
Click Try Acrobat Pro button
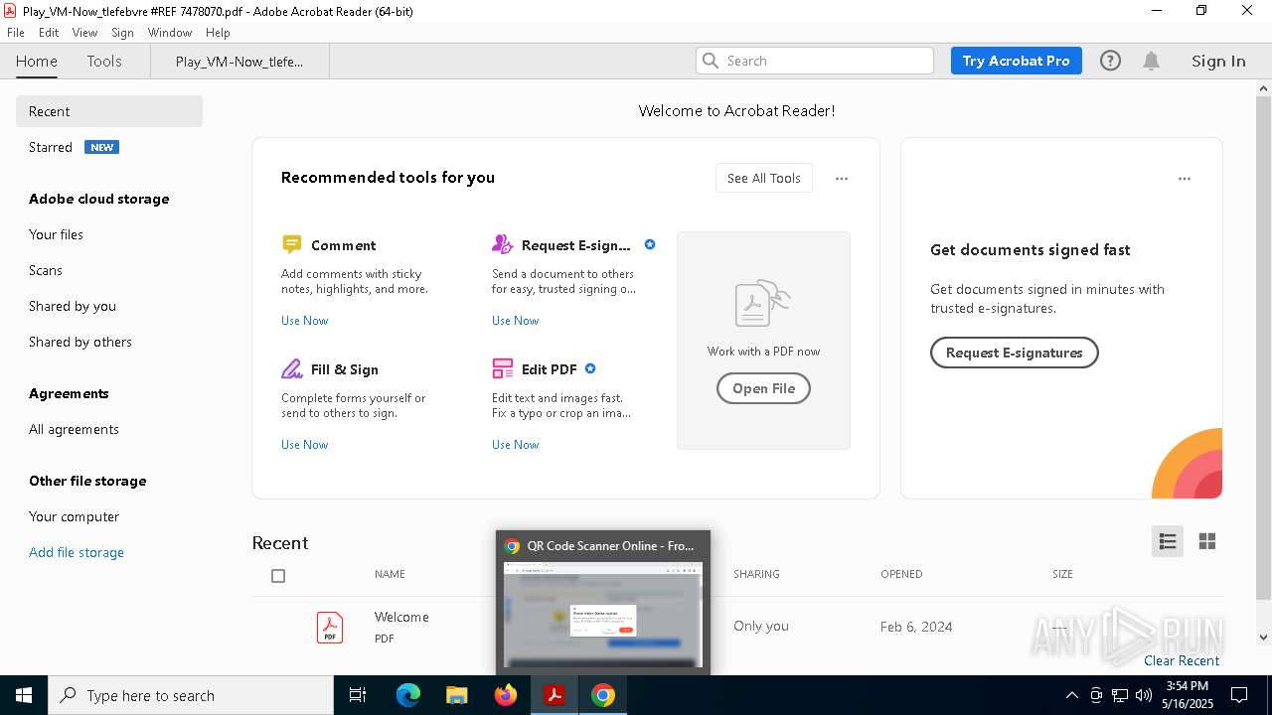point(1016,61)
